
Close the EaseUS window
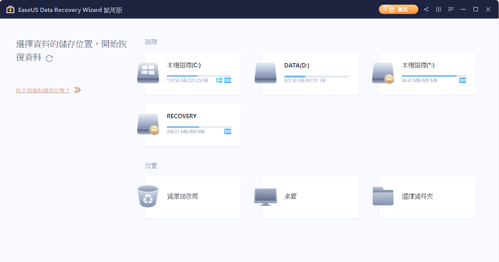tap(488, 9)
